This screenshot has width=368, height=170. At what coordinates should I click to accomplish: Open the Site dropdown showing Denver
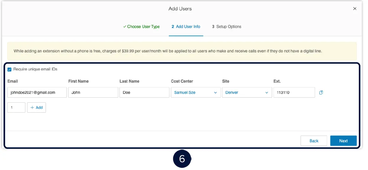247,92
